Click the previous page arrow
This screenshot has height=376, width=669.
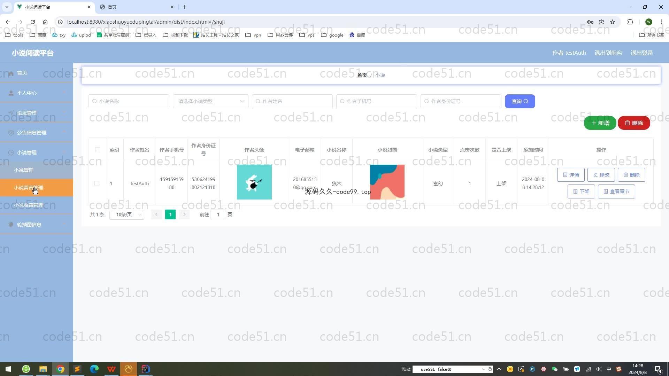[x=156, y=214]
